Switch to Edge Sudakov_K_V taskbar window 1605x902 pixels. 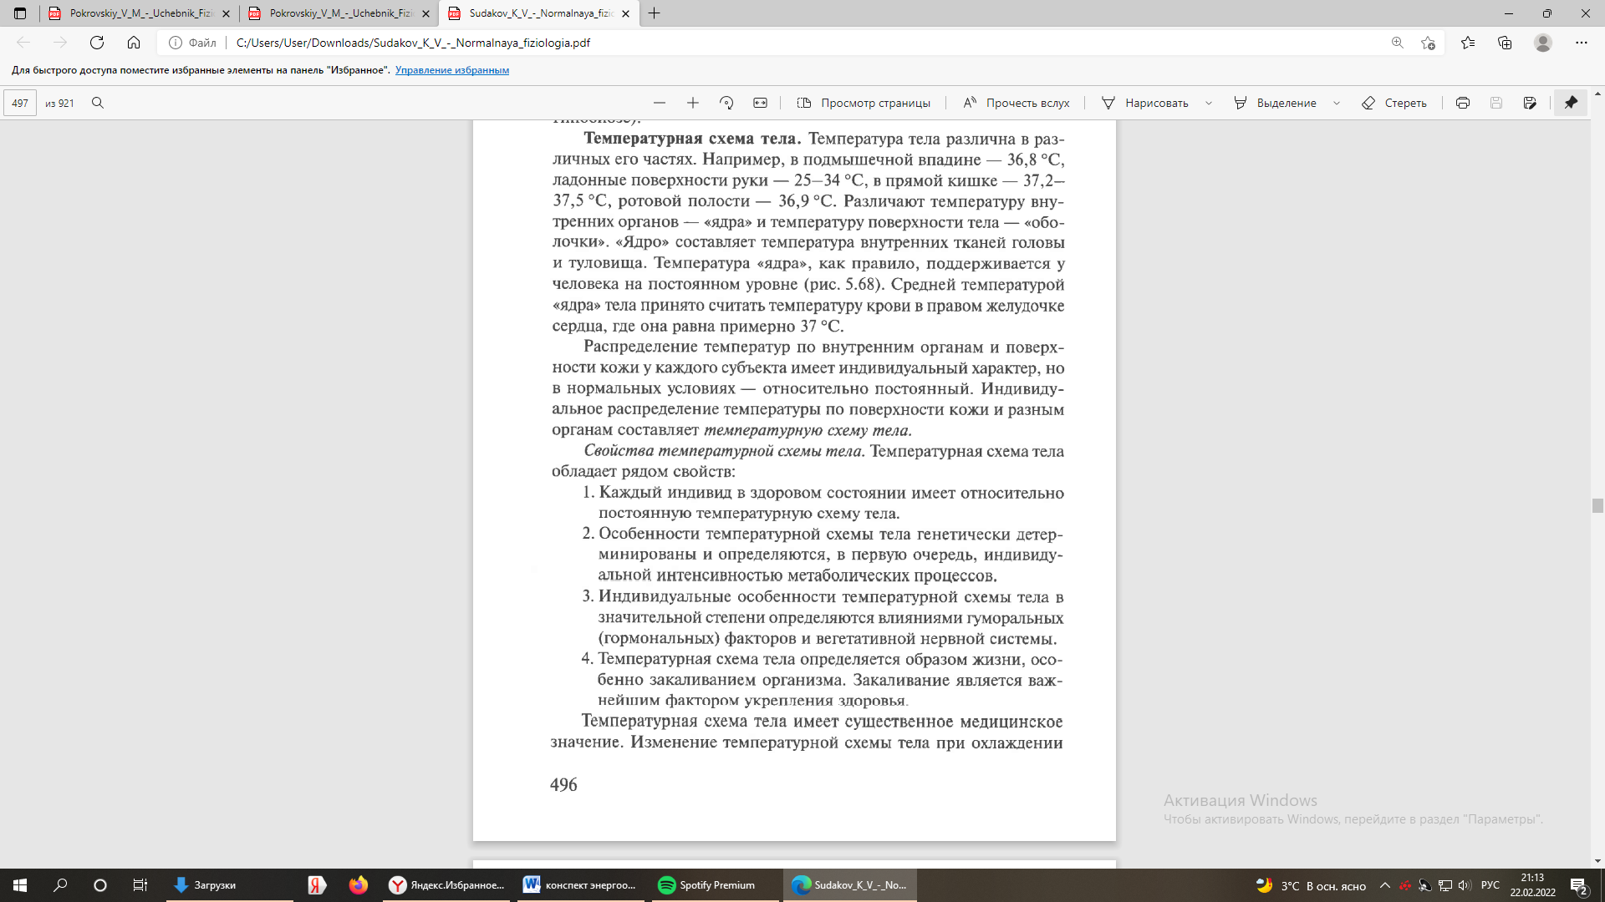click(850, 885)
